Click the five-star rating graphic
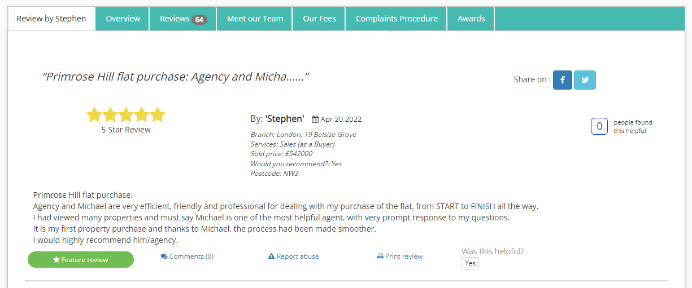Screen dimensions: 692x288 click(x=125, y=115)
